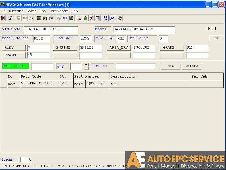Click the CLR clear eraser icon
The width and height of the screenshot is (226, 170).
tap(10, 18)
